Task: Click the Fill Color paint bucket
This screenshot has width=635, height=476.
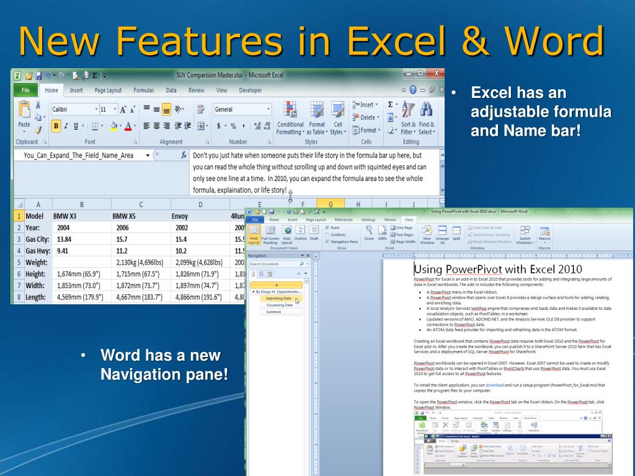Action: 114,126
